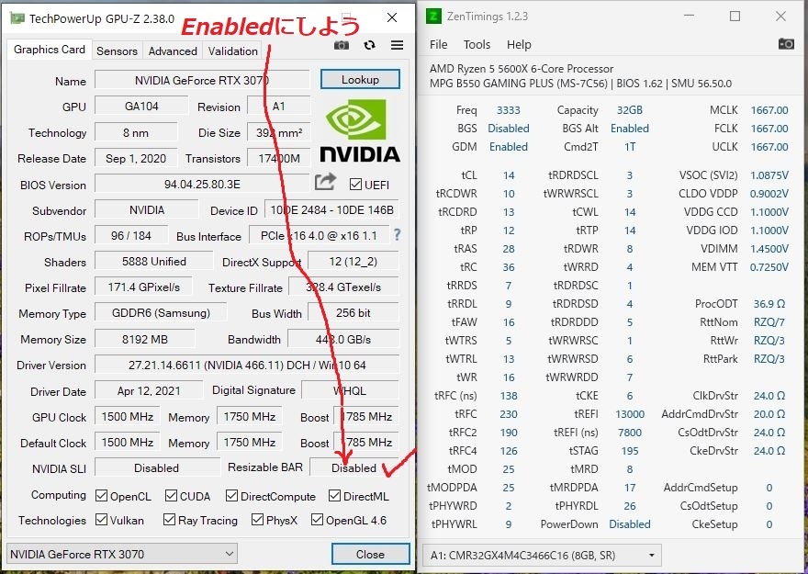
Task: Click the tRFC (ns) value 138
Action: (509, 396)
